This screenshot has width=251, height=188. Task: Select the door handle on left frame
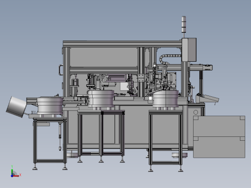coord(60,70)
